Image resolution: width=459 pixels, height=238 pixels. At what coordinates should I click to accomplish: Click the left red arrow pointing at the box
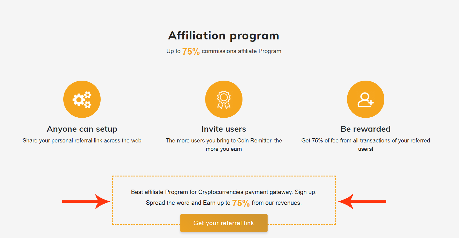[86, 202]
